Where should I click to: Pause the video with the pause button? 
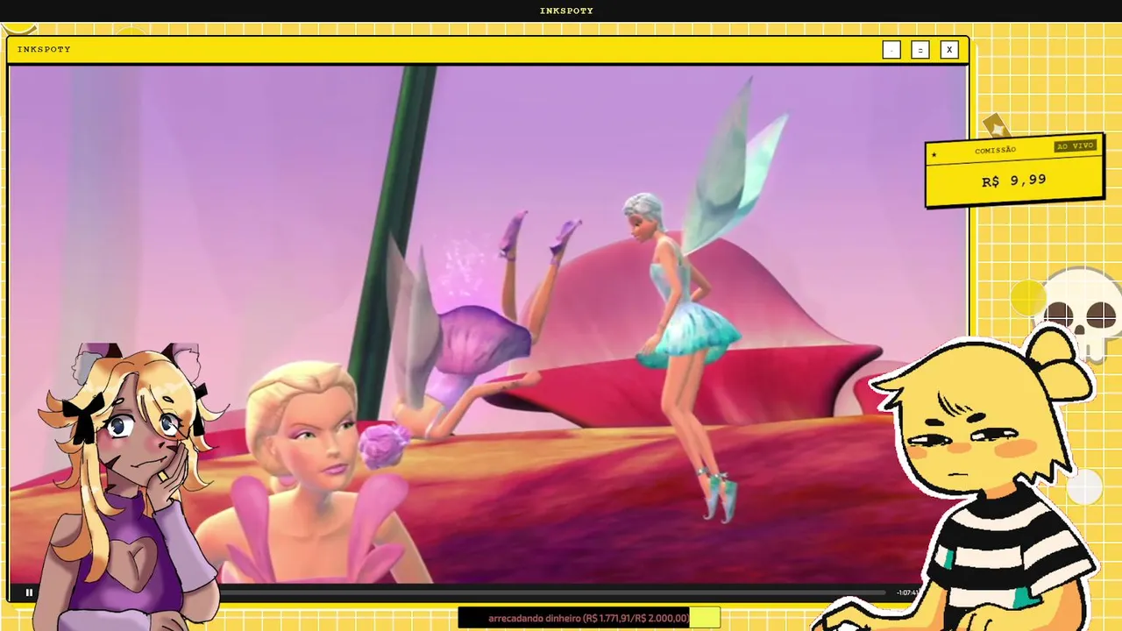(x=29, y=592)
